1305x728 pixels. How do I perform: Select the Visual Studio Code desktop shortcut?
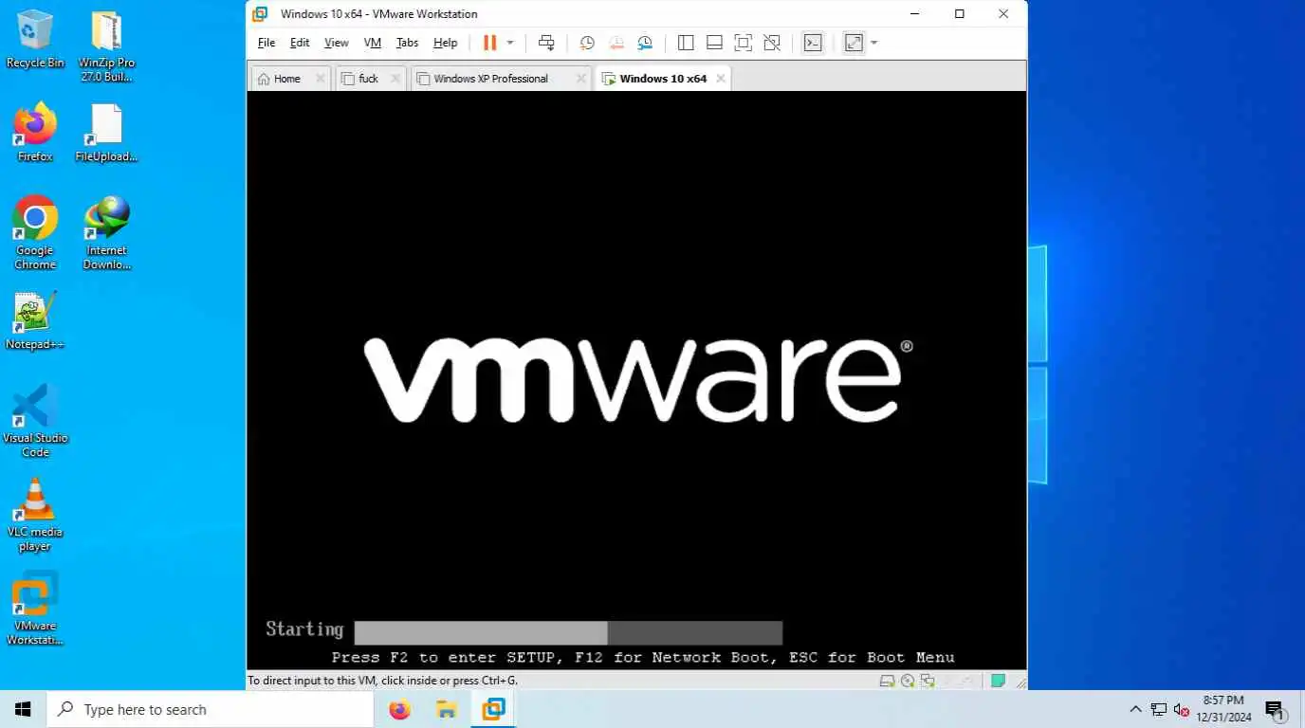pos(35,421)
